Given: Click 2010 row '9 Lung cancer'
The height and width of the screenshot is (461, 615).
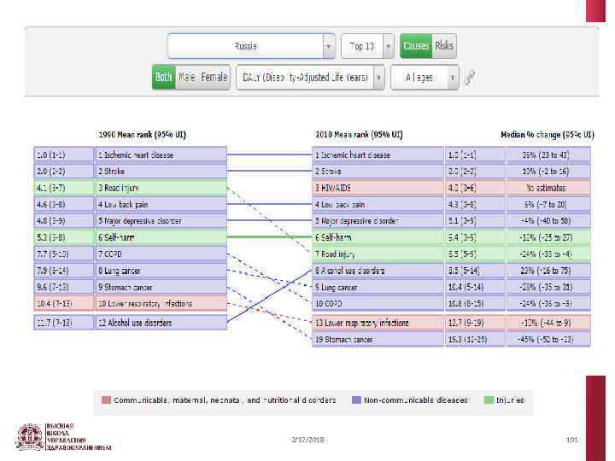Looking at the screenshot, I should tap(378, 287).
